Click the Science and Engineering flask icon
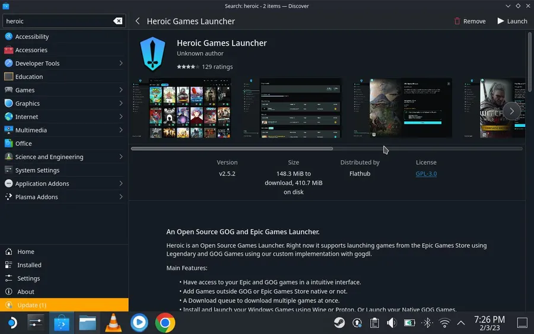This screenshot has width=534, height=334. [9, 157]
